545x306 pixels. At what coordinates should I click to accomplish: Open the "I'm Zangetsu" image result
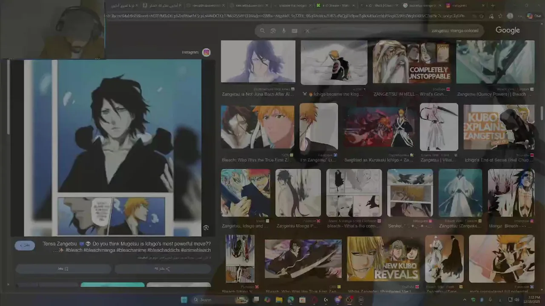pyautogui.click(x=318, y=127)
